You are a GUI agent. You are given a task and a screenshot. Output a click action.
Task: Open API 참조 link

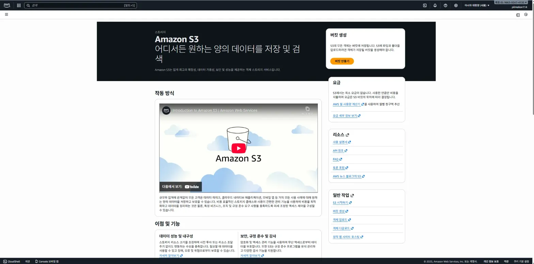[340, 150]
